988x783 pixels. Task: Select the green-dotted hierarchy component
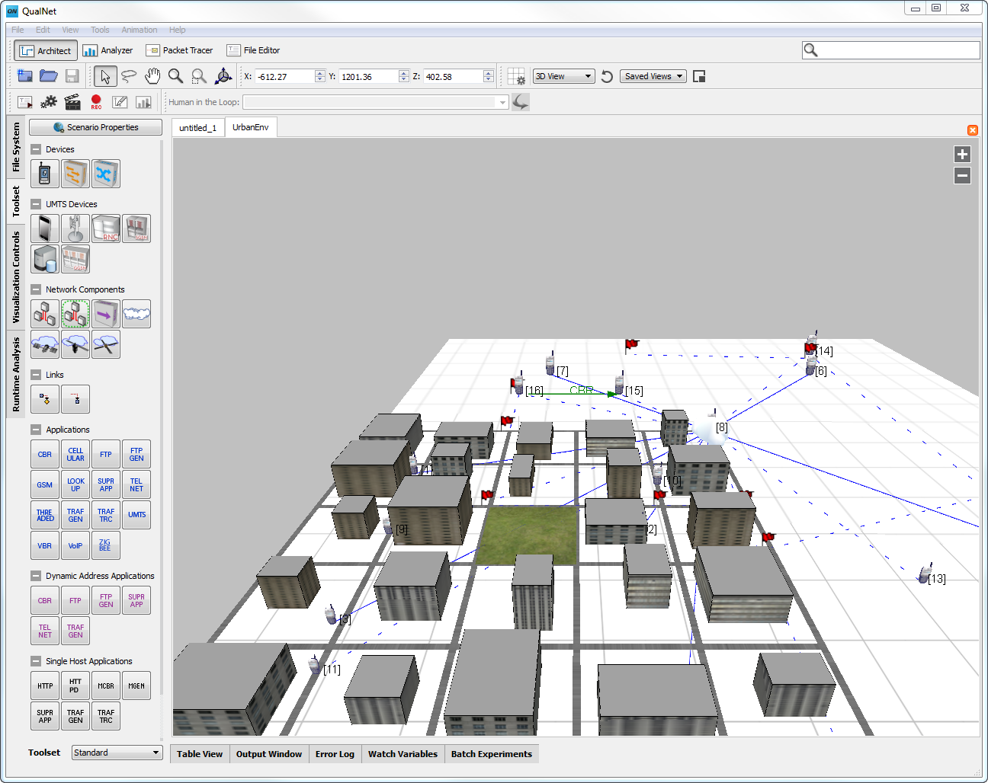point(75,314)
